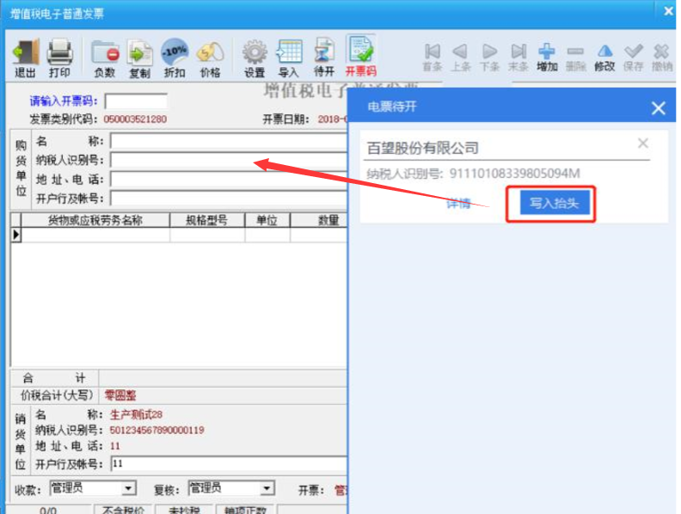The width and height of the screenshot is (681, 514).
Task: Click the 不含税价 button
Action: [123, 510]
